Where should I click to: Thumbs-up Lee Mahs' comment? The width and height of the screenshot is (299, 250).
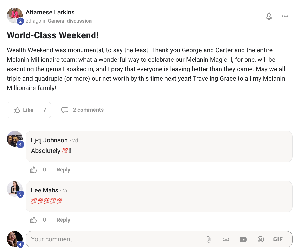click(34, 220)
